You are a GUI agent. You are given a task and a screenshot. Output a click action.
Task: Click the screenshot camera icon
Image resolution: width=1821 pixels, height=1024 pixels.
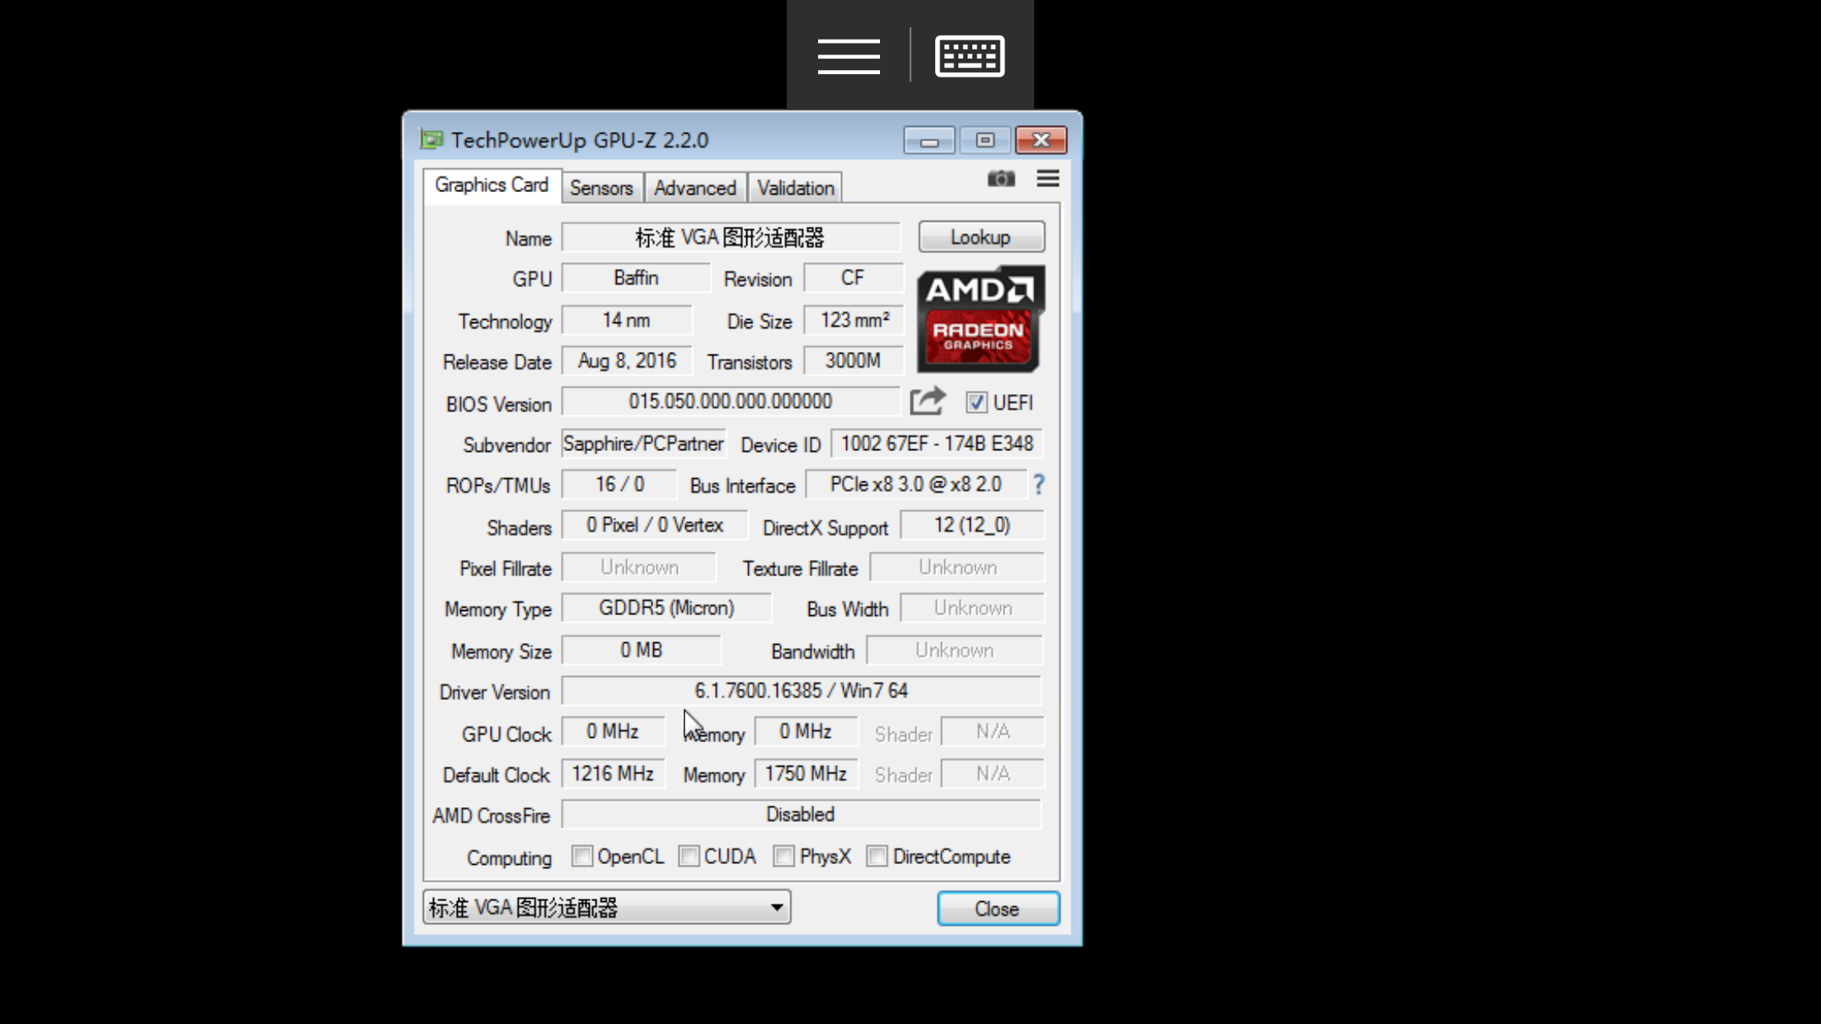tap(1001, 179)
